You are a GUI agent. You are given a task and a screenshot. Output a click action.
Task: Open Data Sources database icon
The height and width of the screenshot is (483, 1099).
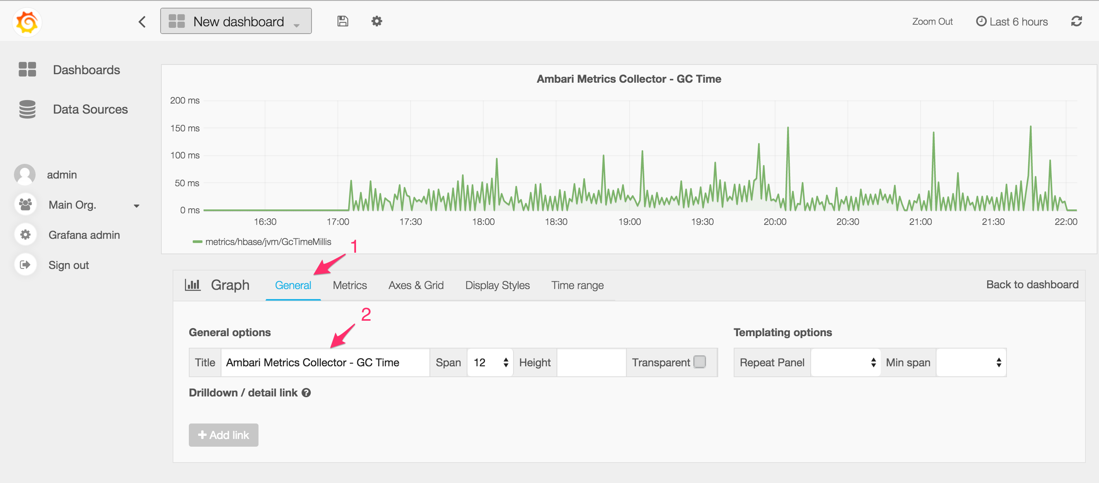pyautogui.click(x=27, y=109)
